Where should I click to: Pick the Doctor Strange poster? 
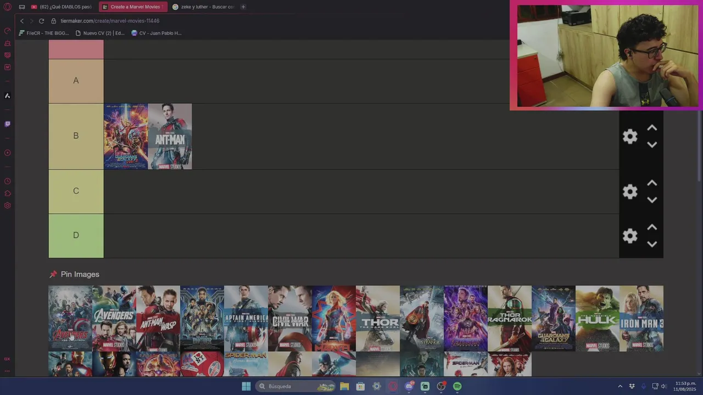point(422,318)
